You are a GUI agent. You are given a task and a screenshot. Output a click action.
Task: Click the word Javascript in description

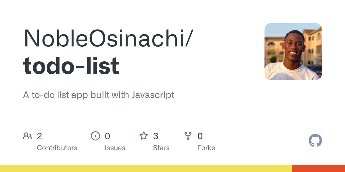click(x=153, y=95)
